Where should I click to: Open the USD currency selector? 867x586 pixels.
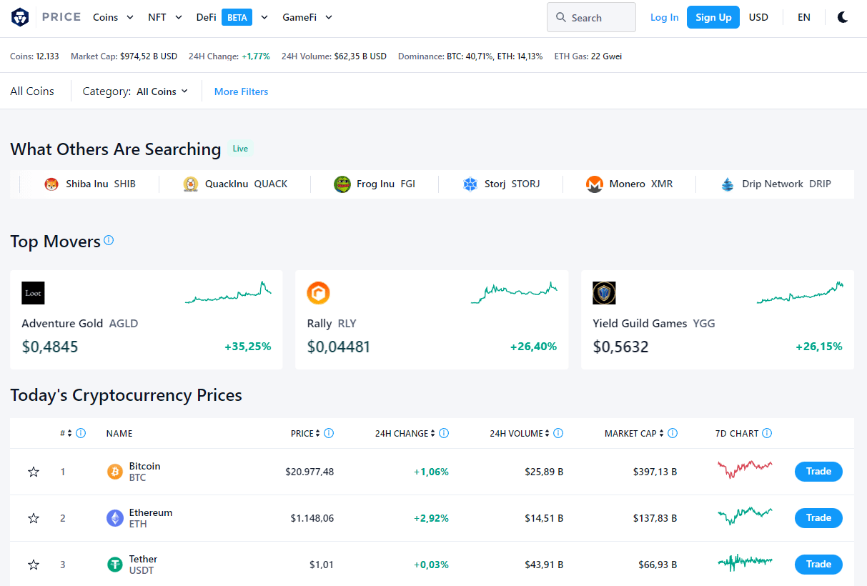[x=758, y=17]
